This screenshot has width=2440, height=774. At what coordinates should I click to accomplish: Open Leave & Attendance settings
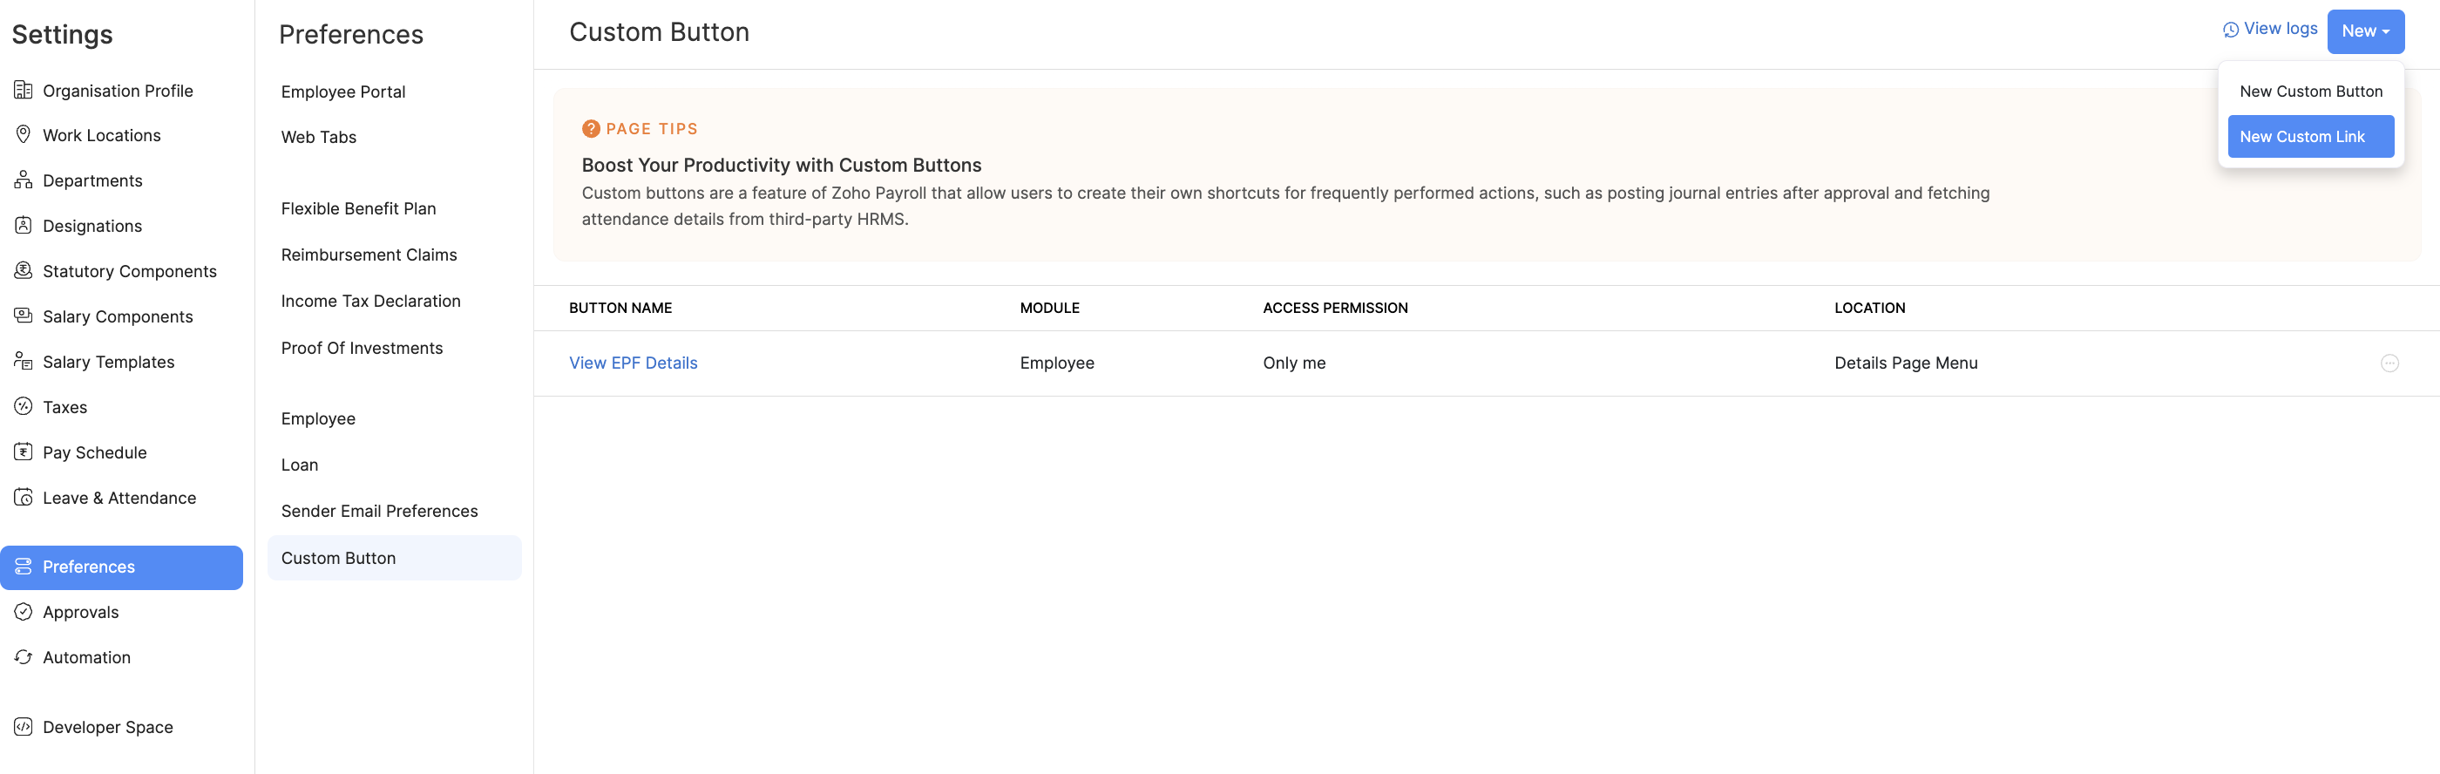(x=119, y=498)
